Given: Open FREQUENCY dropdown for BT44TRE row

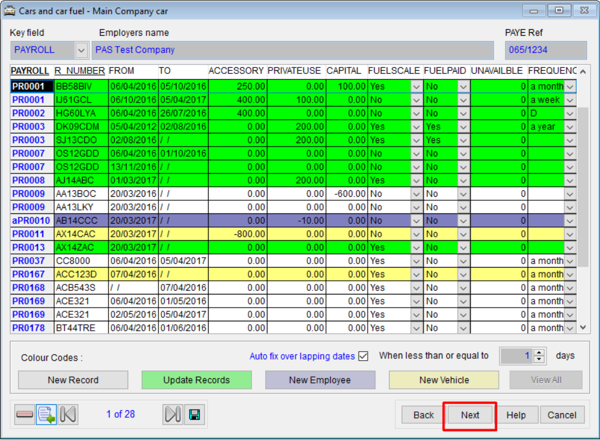Looking at the screenshot, I should 570,328.
